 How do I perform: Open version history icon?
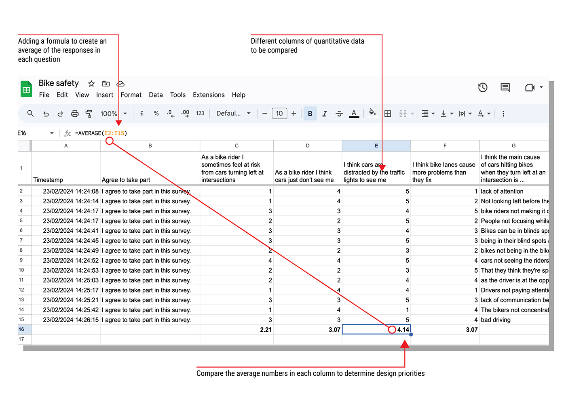pos(482,87)
